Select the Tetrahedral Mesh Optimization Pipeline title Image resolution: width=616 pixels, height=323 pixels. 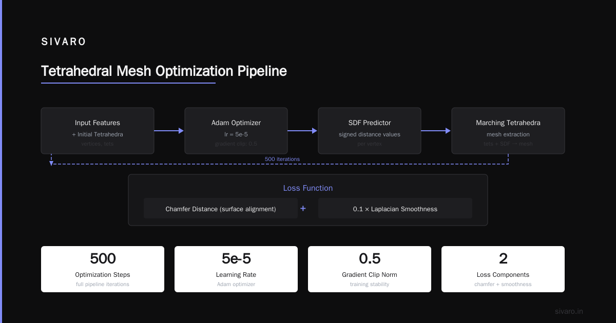pyautogui.click(x=164, y=71)
